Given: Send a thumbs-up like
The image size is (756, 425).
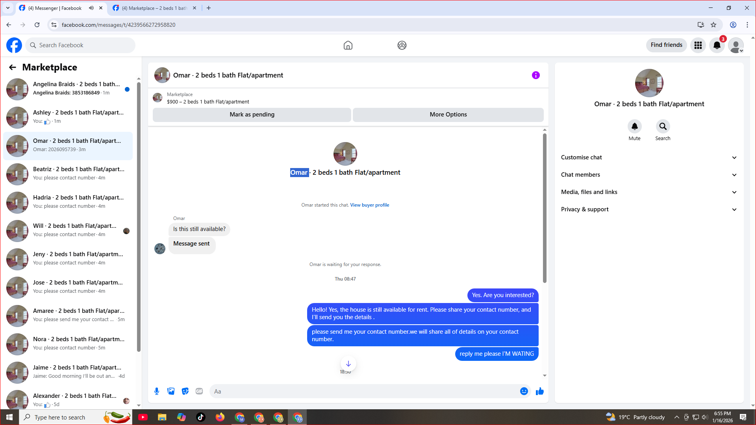Looking at the screenshot, I should point(540,391).
